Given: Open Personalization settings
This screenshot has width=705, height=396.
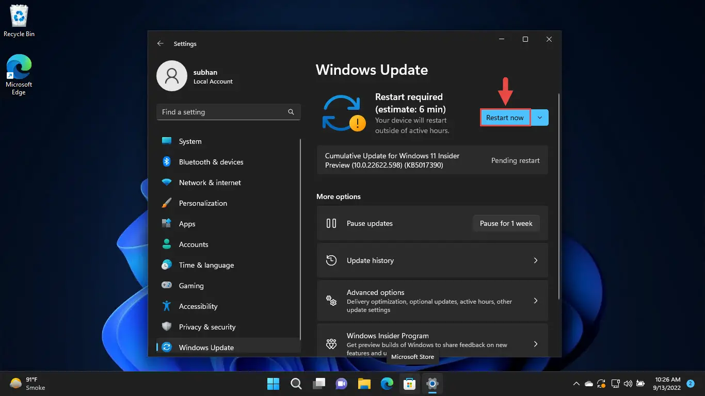Looking at the screenshot, I should [x=228, y=203].
